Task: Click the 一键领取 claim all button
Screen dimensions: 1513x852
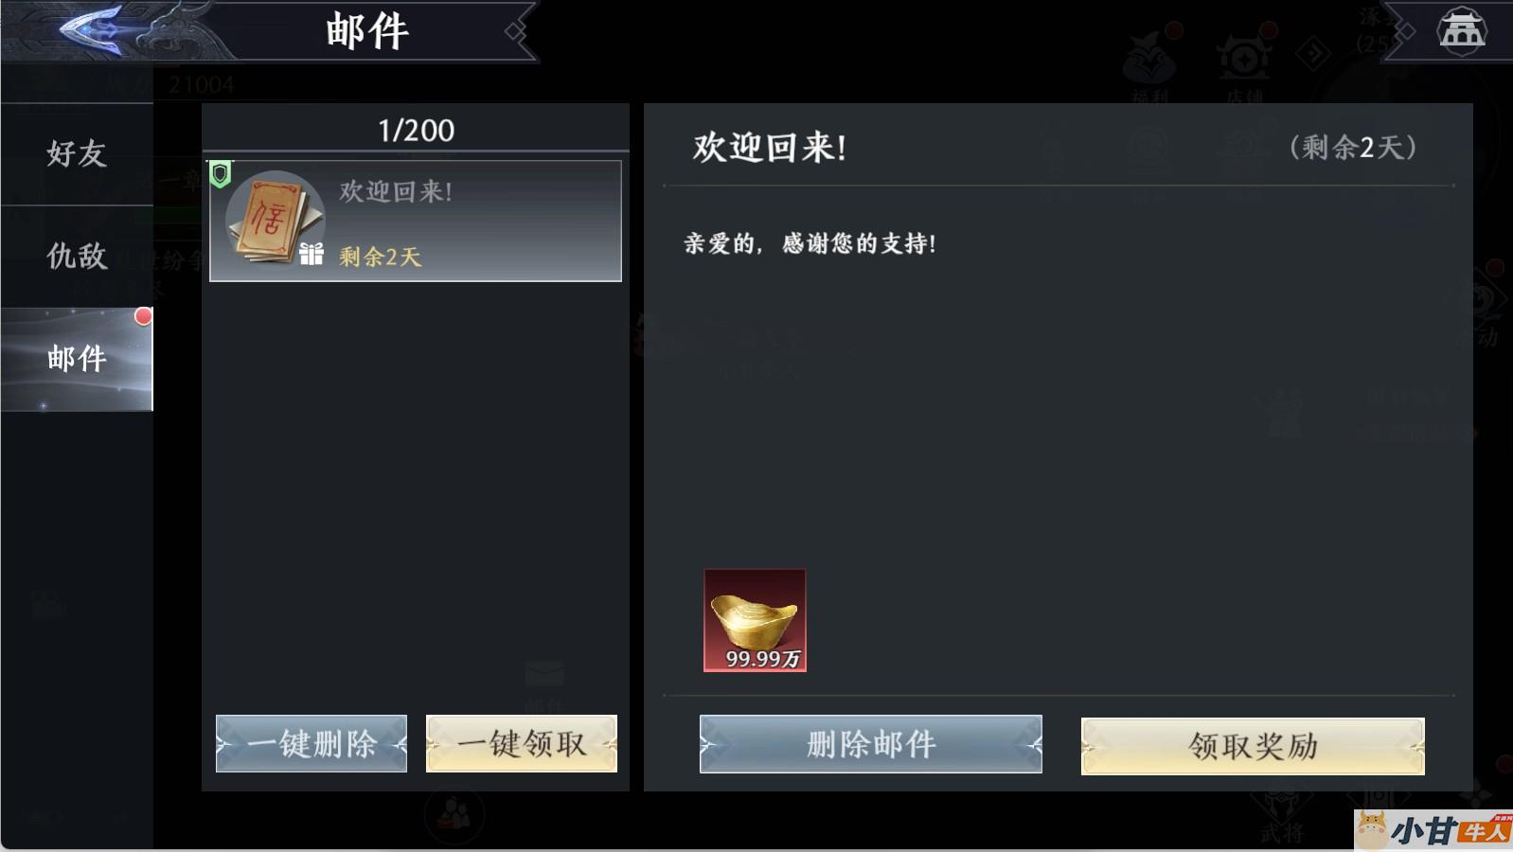Action: [x=522, y=744]
